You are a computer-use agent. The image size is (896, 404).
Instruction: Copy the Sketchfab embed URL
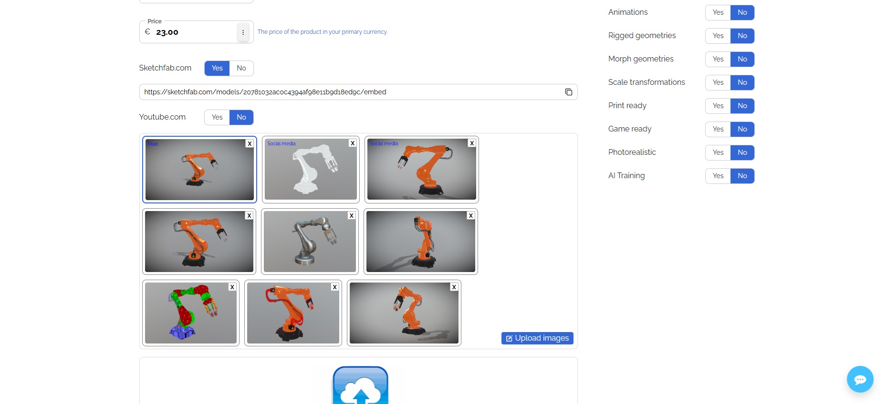tap(568, 92)
